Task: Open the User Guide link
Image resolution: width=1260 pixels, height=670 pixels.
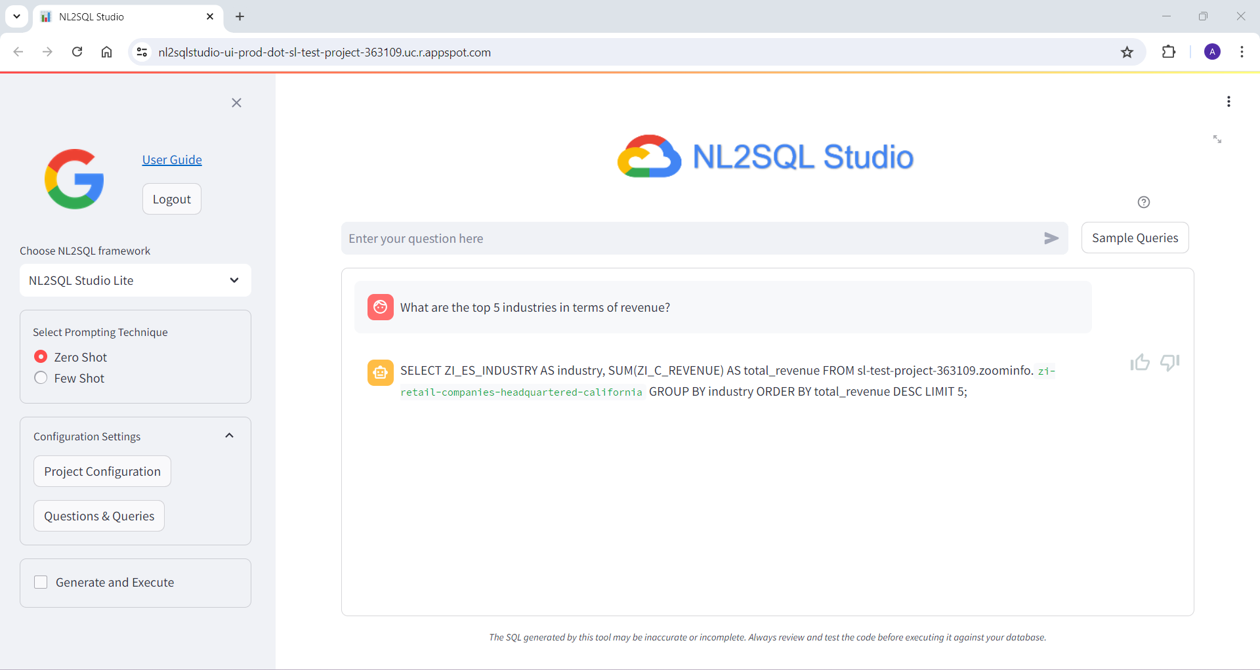Action: tap(172, 159)
